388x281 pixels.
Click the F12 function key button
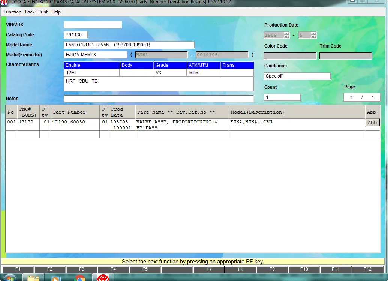point(367,269)
